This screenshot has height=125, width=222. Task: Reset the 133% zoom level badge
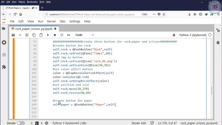click(x=144, y=14)
